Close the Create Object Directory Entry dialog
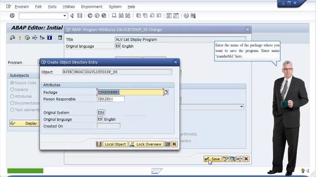Screen dimensions: 316x177 176,62
